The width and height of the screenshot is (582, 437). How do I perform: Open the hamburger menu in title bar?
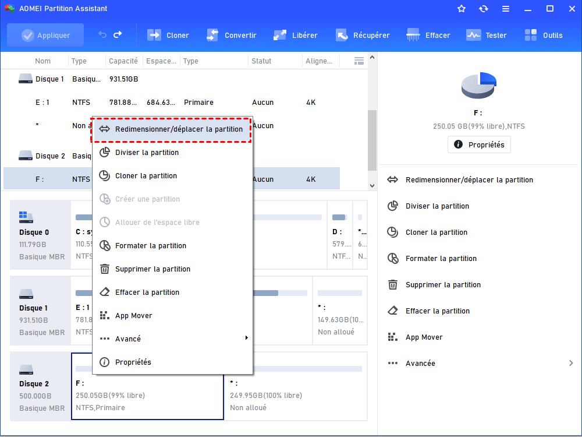[x=506, y=9]
